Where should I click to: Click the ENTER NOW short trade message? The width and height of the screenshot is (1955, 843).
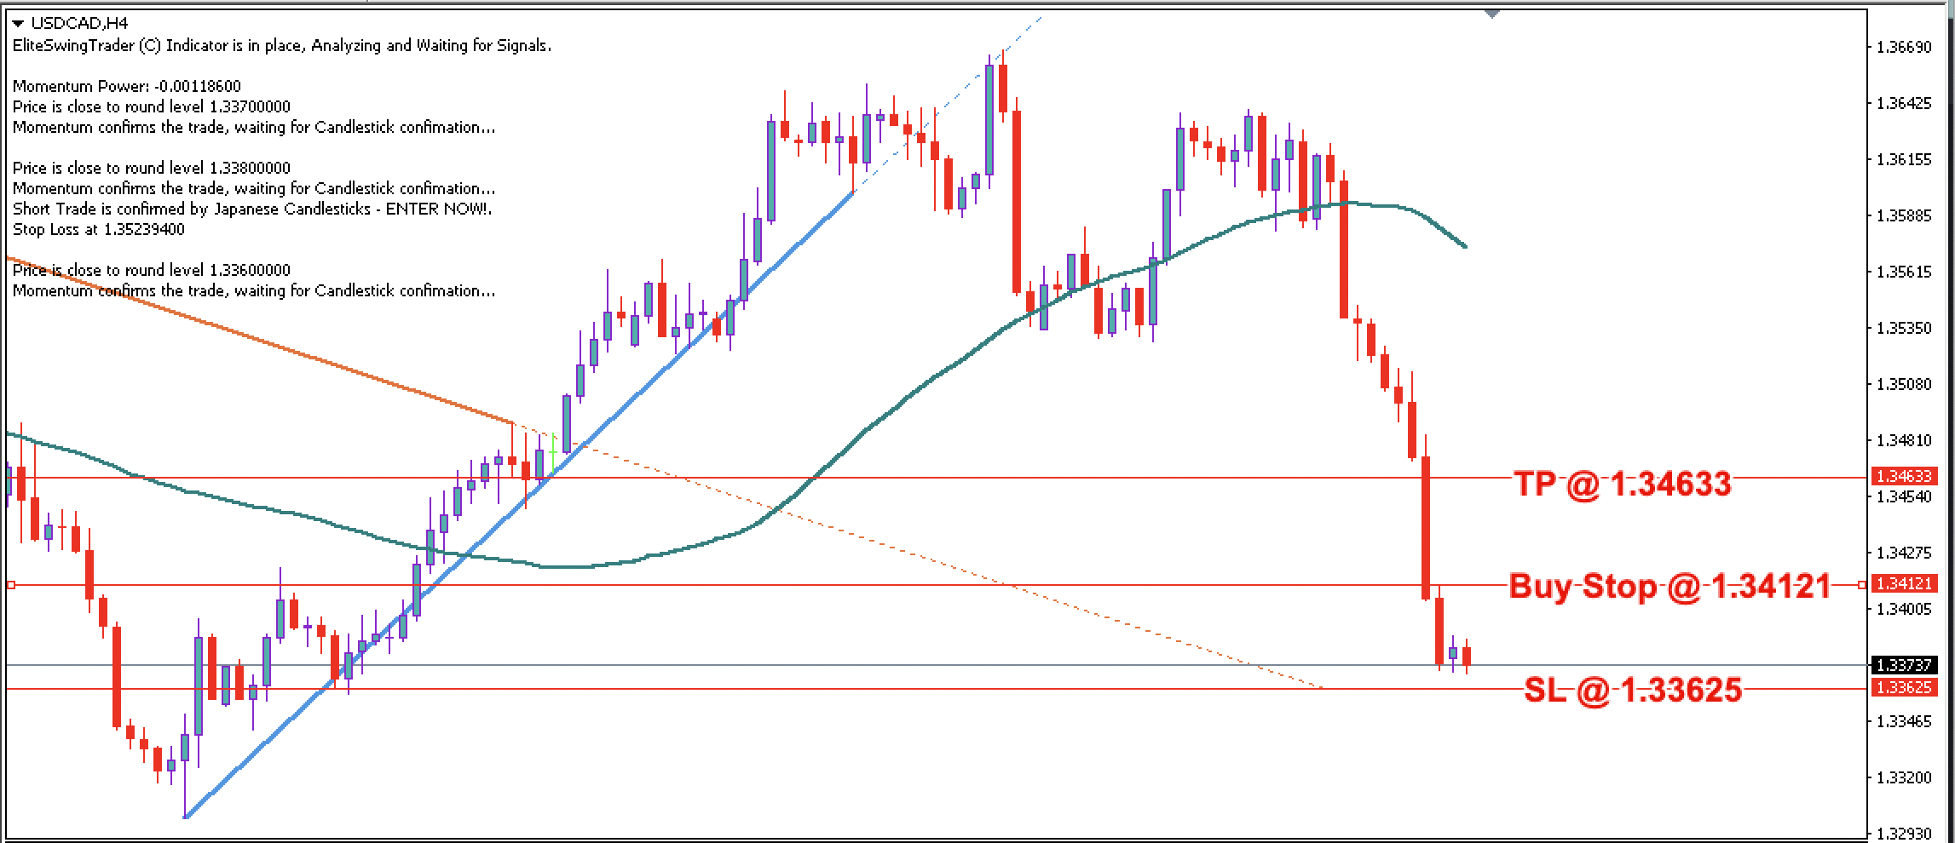click(x=251, y=208)
